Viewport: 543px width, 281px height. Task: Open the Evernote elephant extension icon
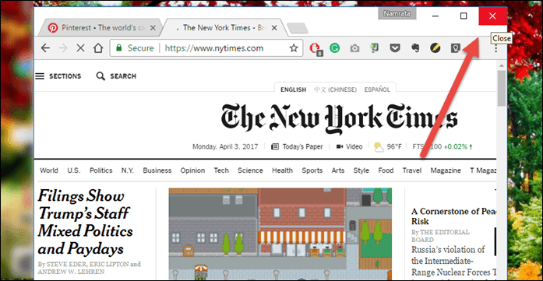tap(415, 48)
